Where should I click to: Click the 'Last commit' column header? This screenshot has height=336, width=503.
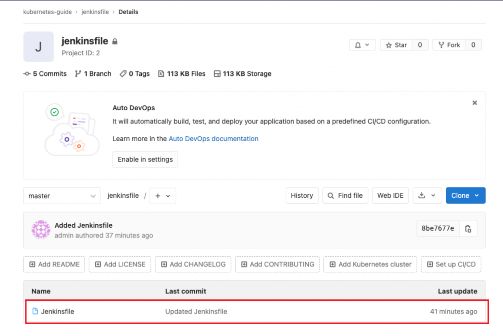click(x=186, y=291)
